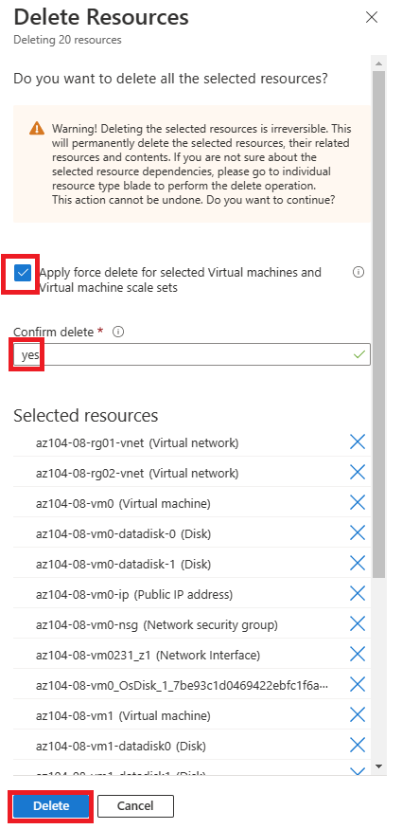The image size is (402, 829).
Task: Remove az104-08-vm0-nsg Network security group
Action: [358, 623]
